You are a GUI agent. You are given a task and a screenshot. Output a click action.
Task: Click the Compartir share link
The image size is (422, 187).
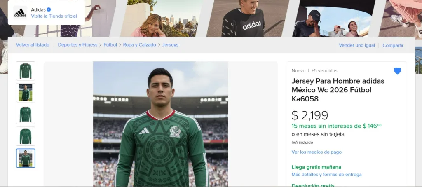coord(393,45)
